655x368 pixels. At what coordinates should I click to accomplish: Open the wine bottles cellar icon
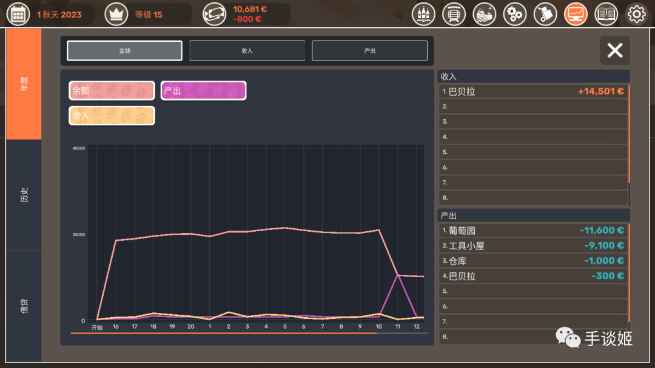[423, 13]
